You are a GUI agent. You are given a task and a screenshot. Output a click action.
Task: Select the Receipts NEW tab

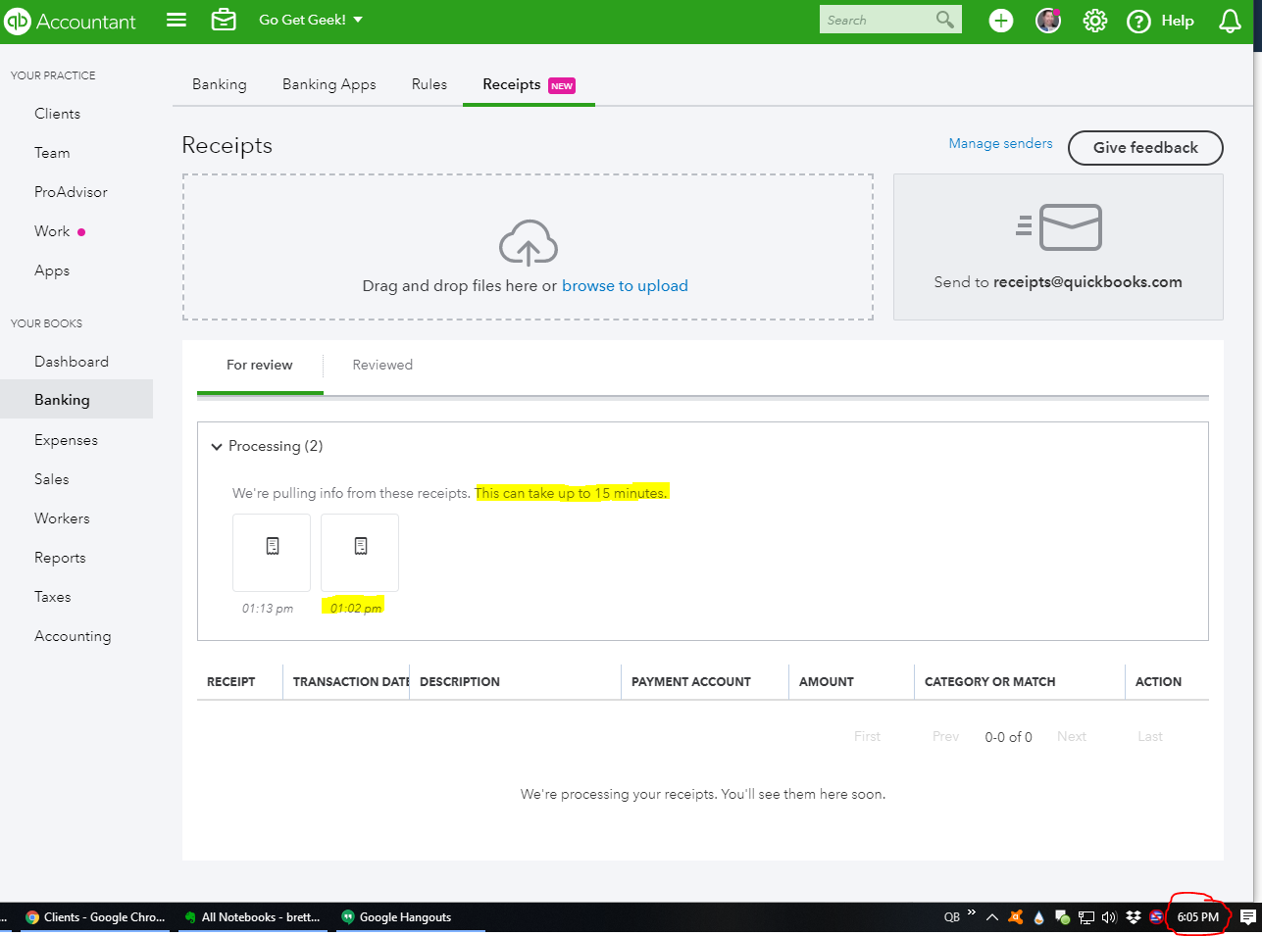pos(529,84)
